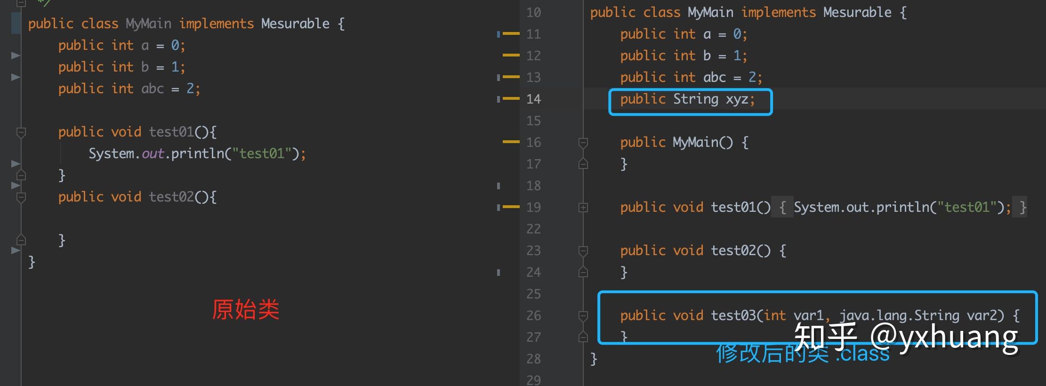Viewport: 1046px width, 386px height.
Task: Click the yellow warning stripe mark next to line number 13
Action: [511, 77]
